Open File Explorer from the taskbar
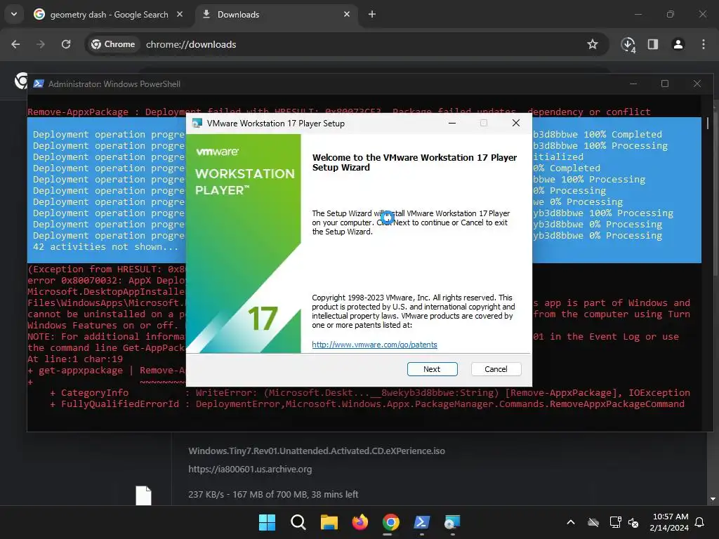 329,522
